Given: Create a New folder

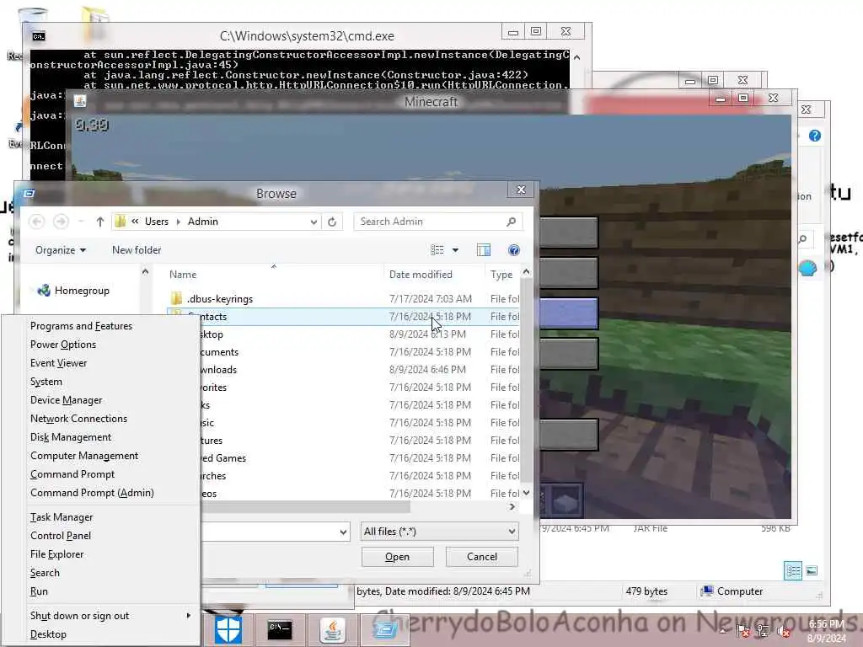Looking at the screenshot, I should pos(137,250).
